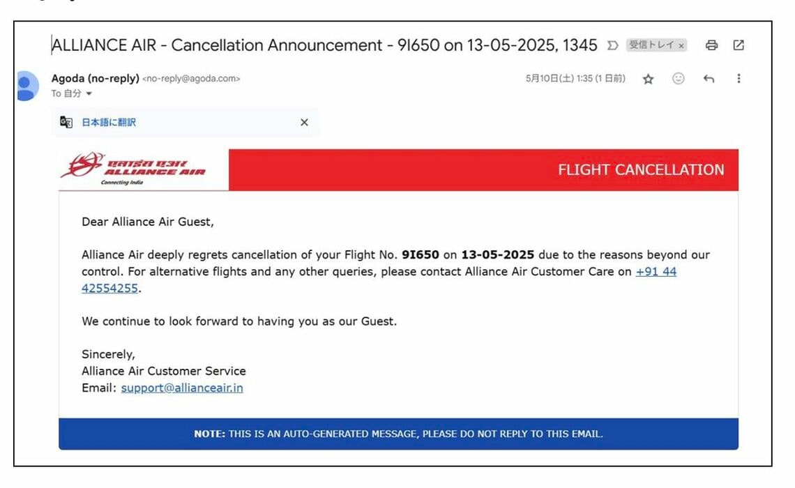Click the translate icon in banner
Screen dimensions: 795x488
pos(66,122)
